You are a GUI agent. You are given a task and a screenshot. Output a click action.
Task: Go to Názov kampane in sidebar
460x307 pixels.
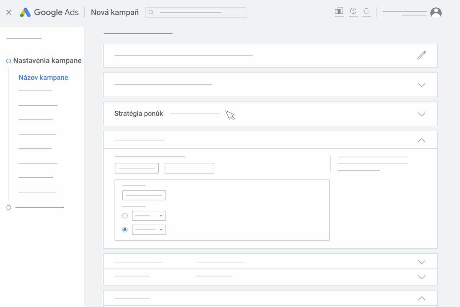[x=43, y=78]
